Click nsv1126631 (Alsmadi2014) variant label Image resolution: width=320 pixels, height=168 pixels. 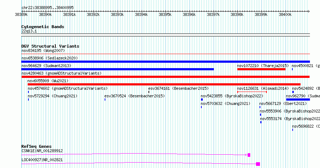[x=263, y=88]
